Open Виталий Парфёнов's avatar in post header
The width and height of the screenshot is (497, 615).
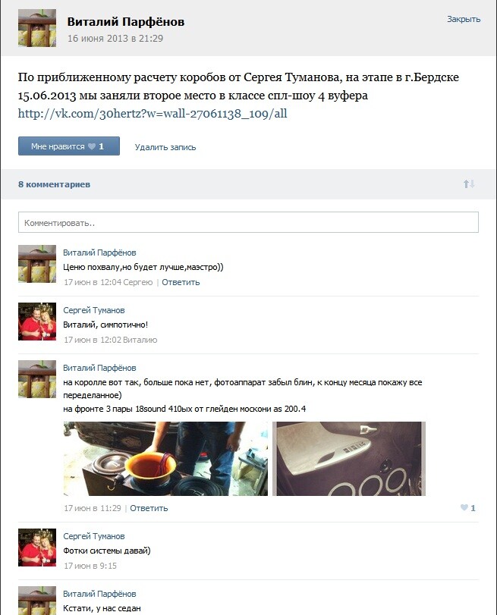[37, 28]
